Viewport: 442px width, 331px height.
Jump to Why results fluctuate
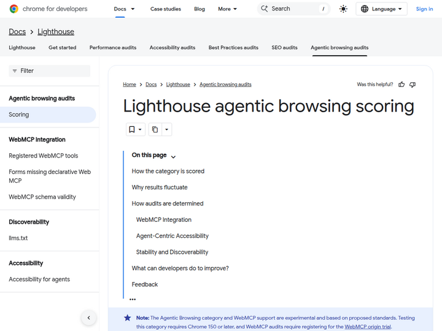click(160, 188)
